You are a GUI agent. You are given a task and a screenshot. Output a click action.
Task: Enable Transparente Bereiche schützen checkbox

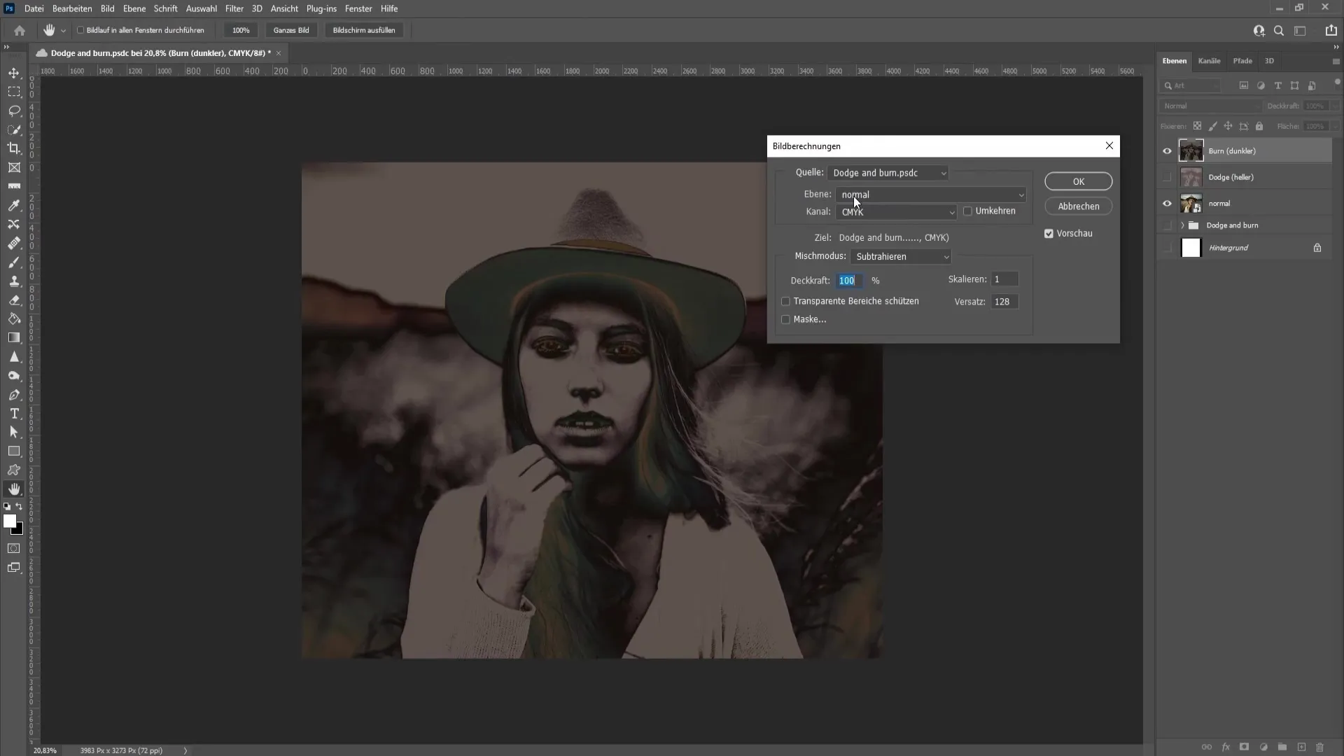click(x=785, y=301)
